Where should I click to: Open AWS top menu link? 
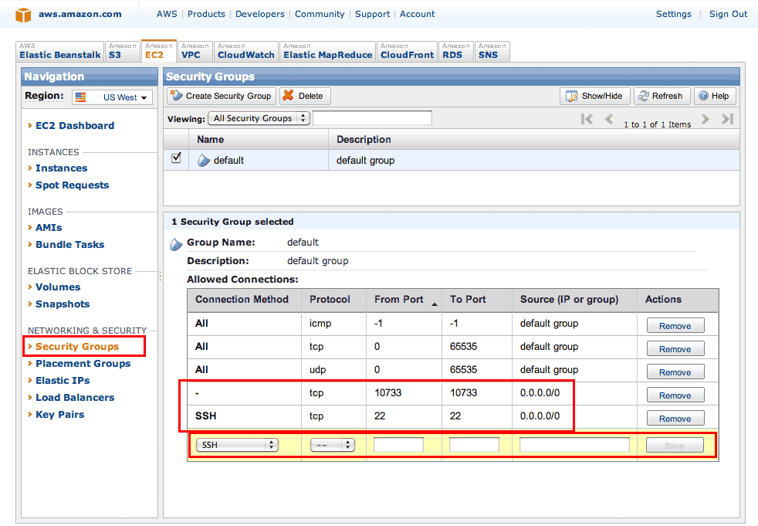[167, 14]
